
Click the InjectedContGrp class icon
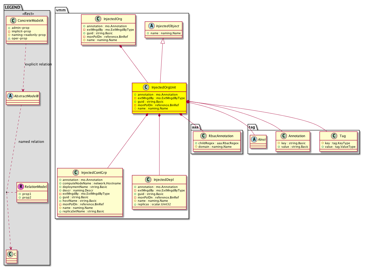[76, 173]
